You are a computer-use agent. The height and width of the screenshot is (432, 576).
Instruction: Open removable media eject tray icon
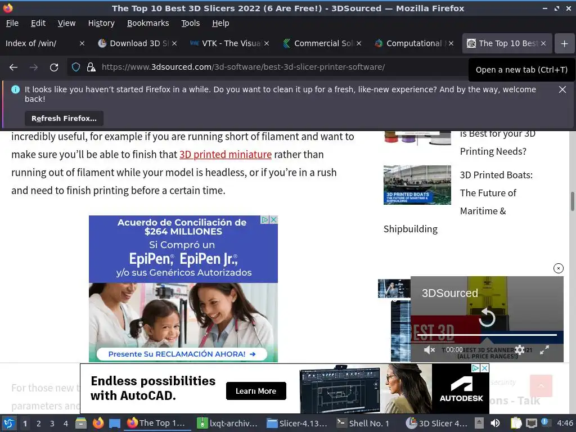pos(479,423)
